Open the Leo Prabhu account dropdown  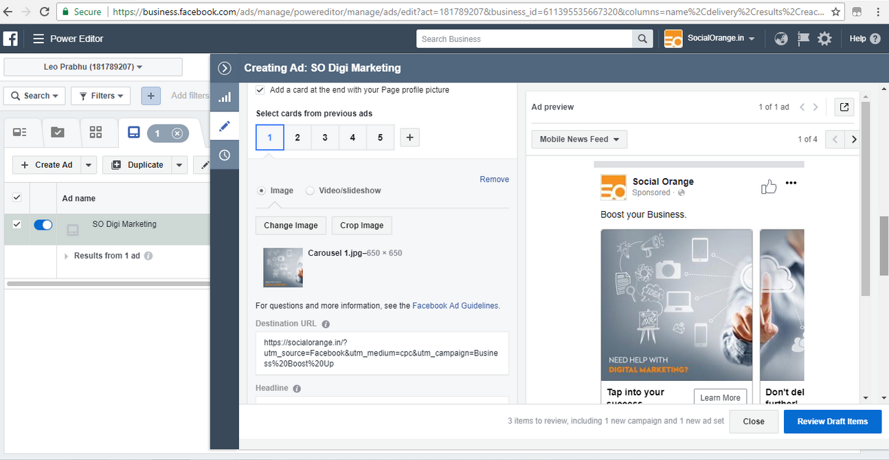tap(93, 67)
